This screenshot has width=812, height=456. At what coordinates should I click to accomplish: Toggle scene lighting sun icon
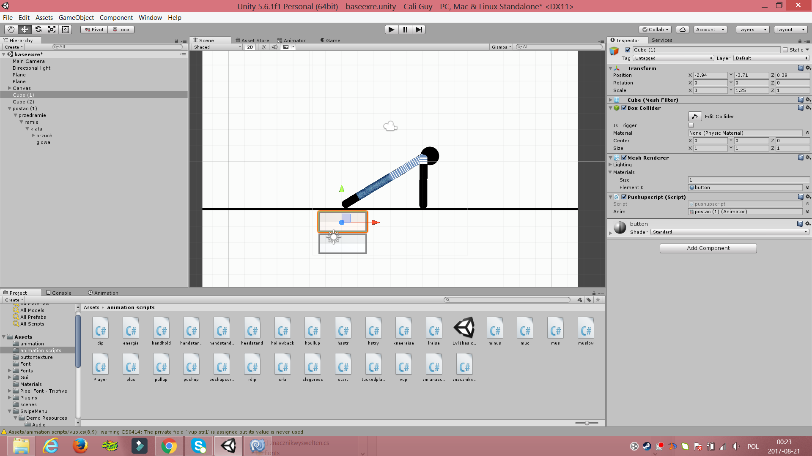click(263, 47)
